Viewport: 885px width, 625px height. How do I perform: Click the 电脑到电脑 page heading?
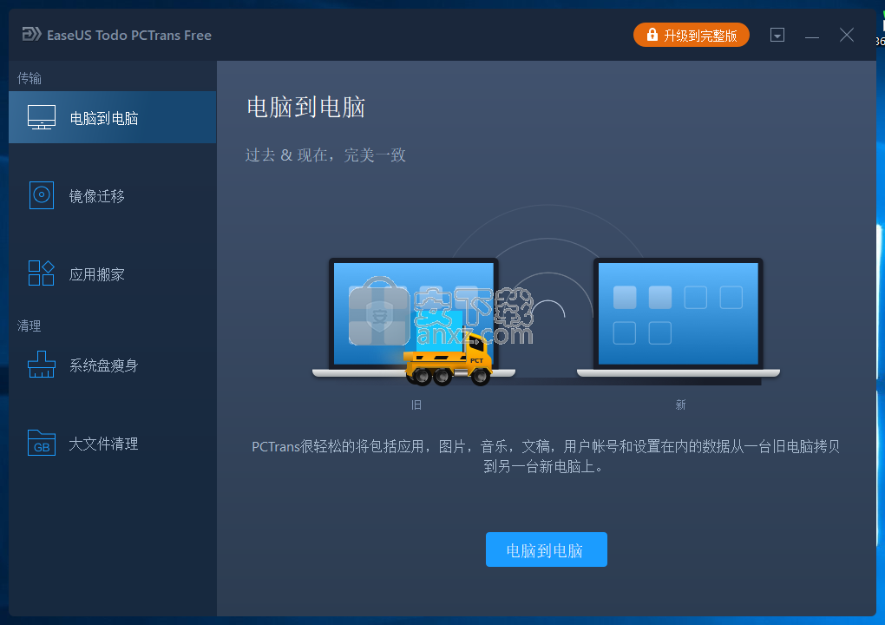click(306, 108)
